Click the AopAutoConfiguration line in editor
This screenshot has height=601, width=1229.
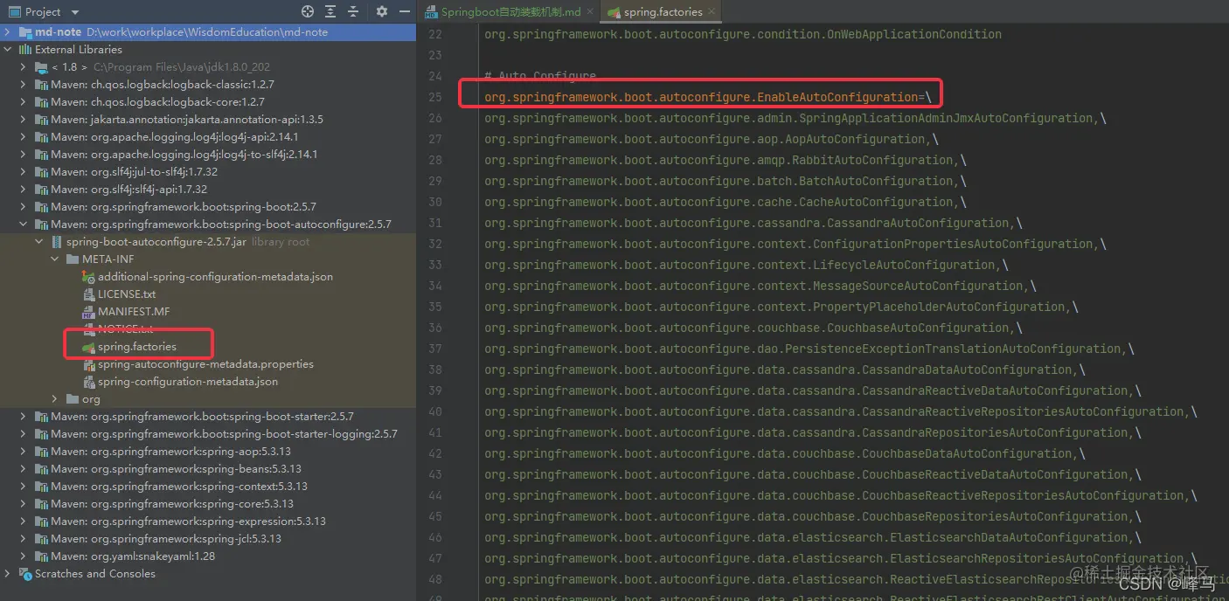[712, 139]
